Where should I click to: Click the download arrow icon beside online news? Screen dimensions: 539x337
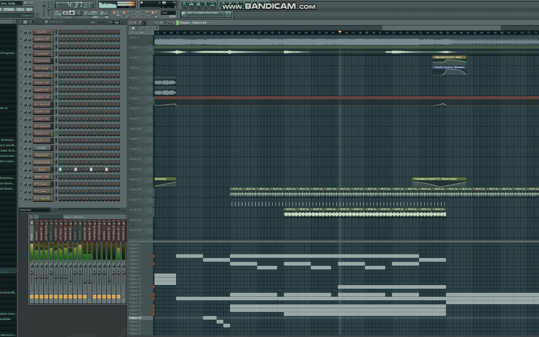click(x=229, y=14)
